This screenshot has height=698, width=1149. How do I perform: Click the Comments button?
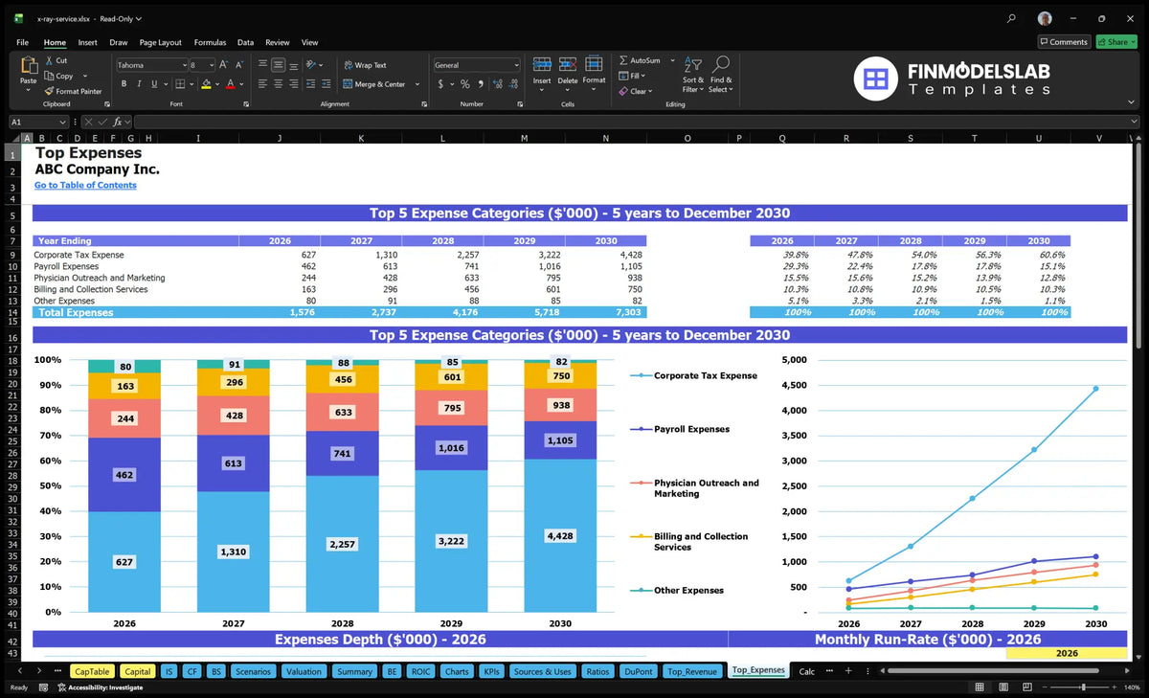click(x=1063, y=42)
